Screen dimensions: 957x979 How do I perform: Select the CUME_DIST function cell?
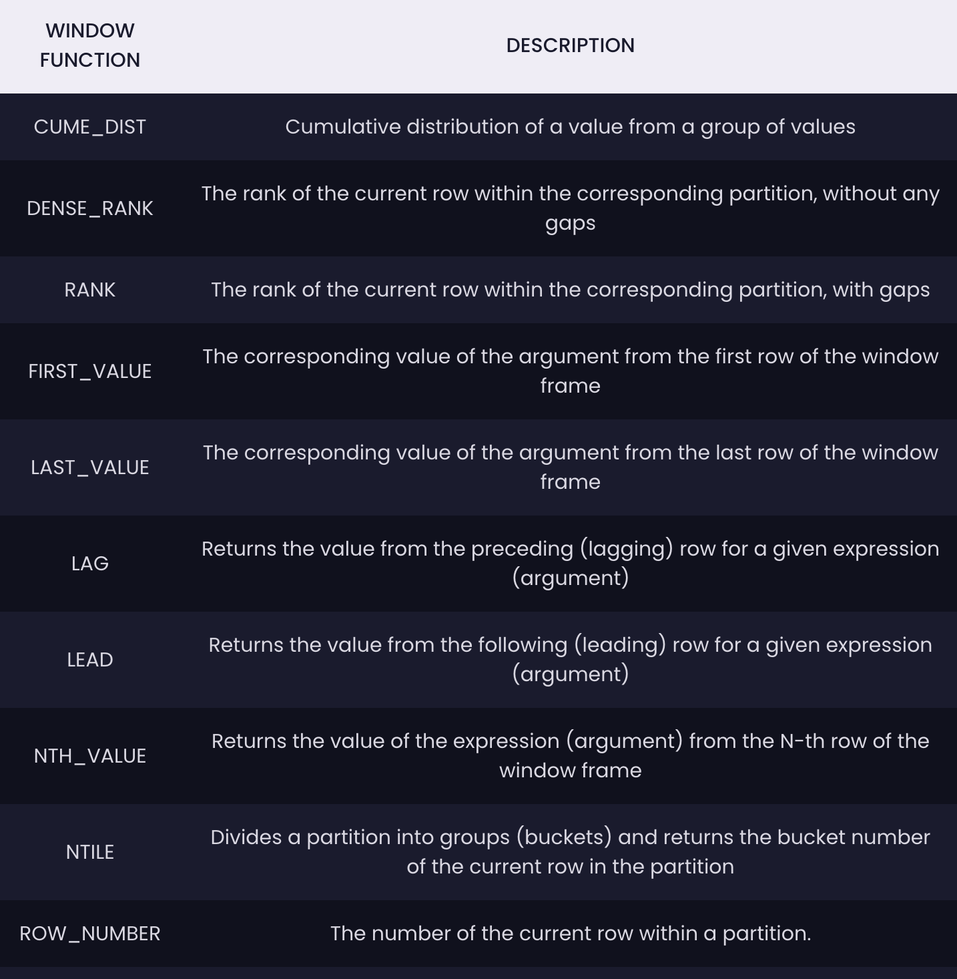(90, 127)
